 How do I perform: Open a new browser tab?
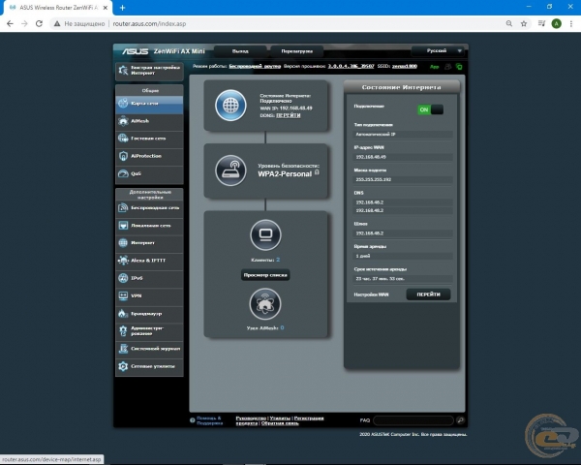[122, 8]
